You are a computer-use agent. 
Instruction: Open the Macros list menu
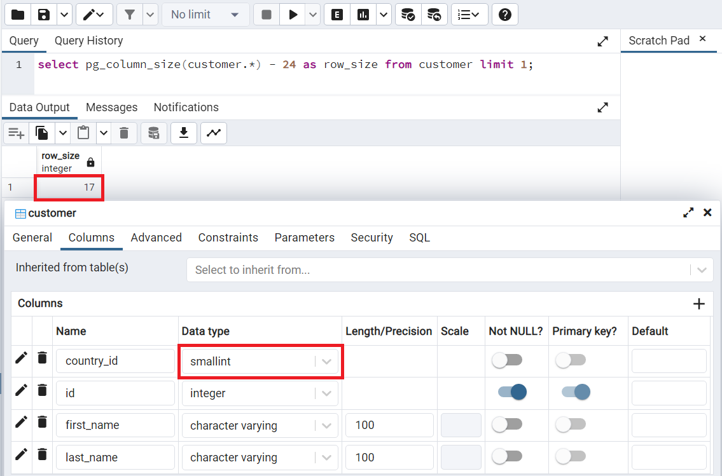469,15
